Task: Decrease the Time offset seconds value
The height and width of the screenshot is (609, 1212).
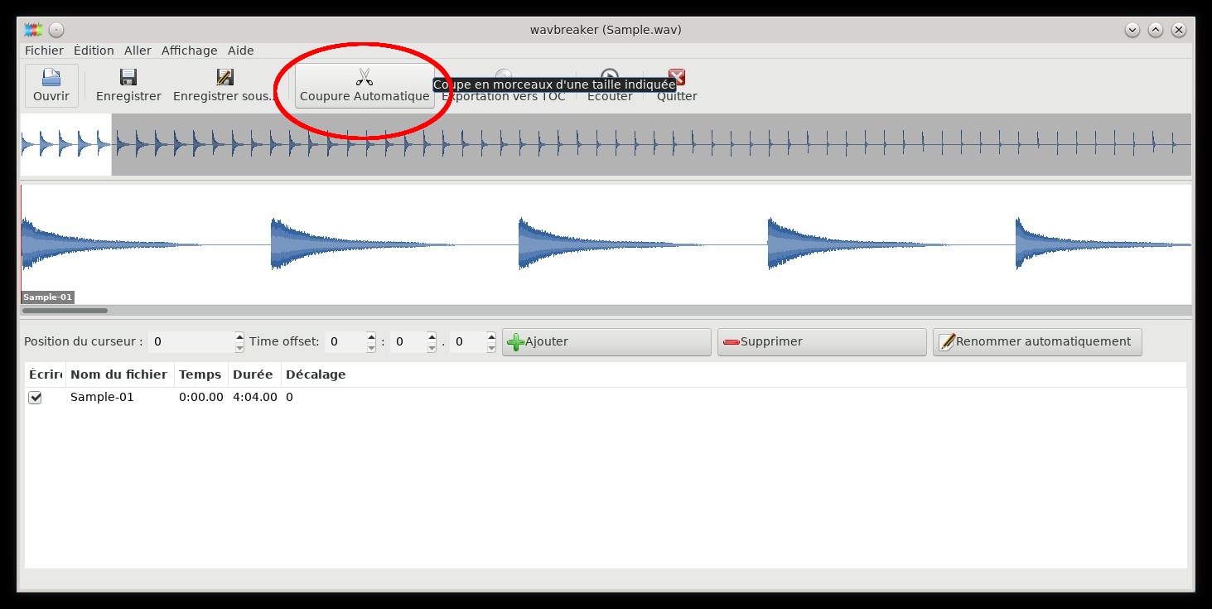Action: coord(432,347)
